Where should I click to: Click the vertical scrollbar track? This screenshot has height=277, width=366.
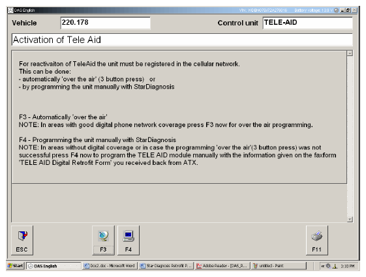coord(350,136)
